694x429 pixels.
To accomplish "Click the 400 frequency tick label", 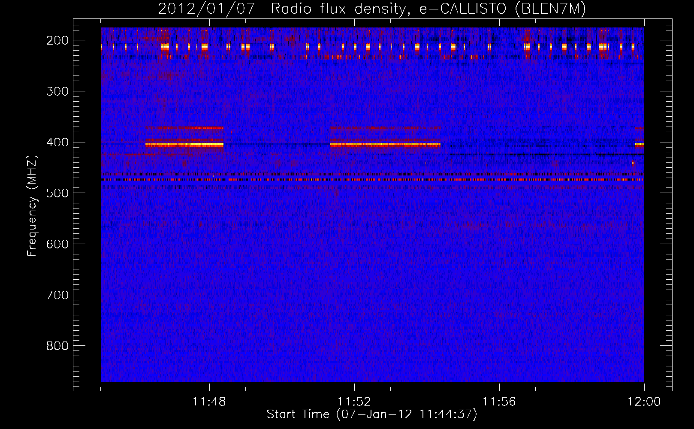I will pos(57,142).
